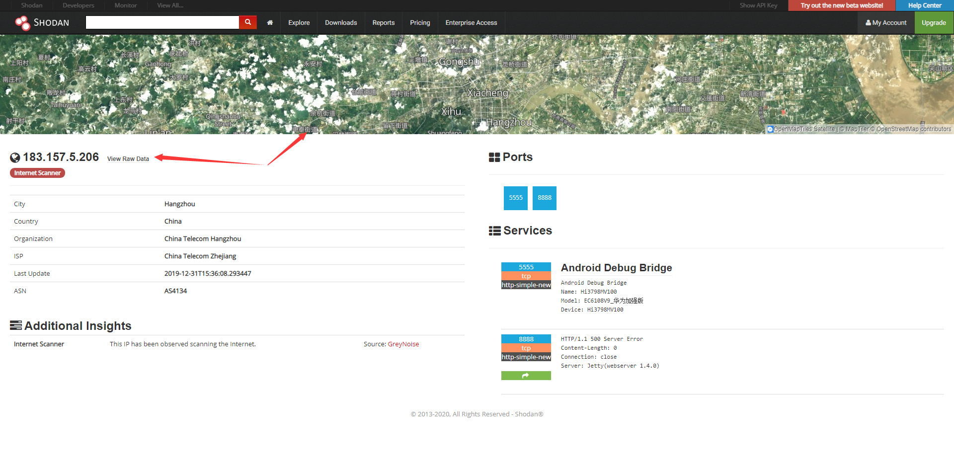
Task: Open the Reports menu item
Action: 384,23
